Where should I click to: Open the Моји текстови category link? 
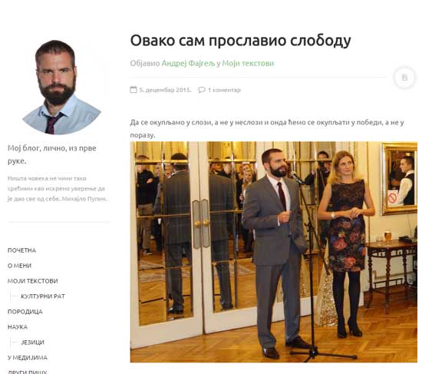click(x=248, y=63)
